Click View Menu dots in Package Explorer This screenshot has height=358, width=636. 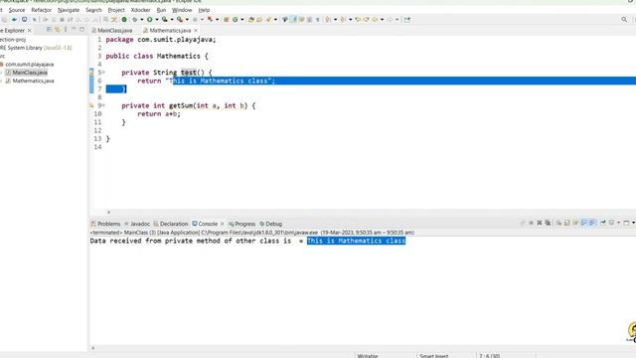[66, 30]
